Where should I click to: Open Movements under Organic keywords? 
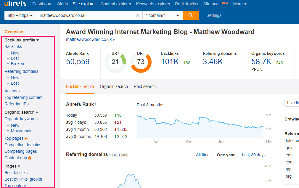click(22, 131)
